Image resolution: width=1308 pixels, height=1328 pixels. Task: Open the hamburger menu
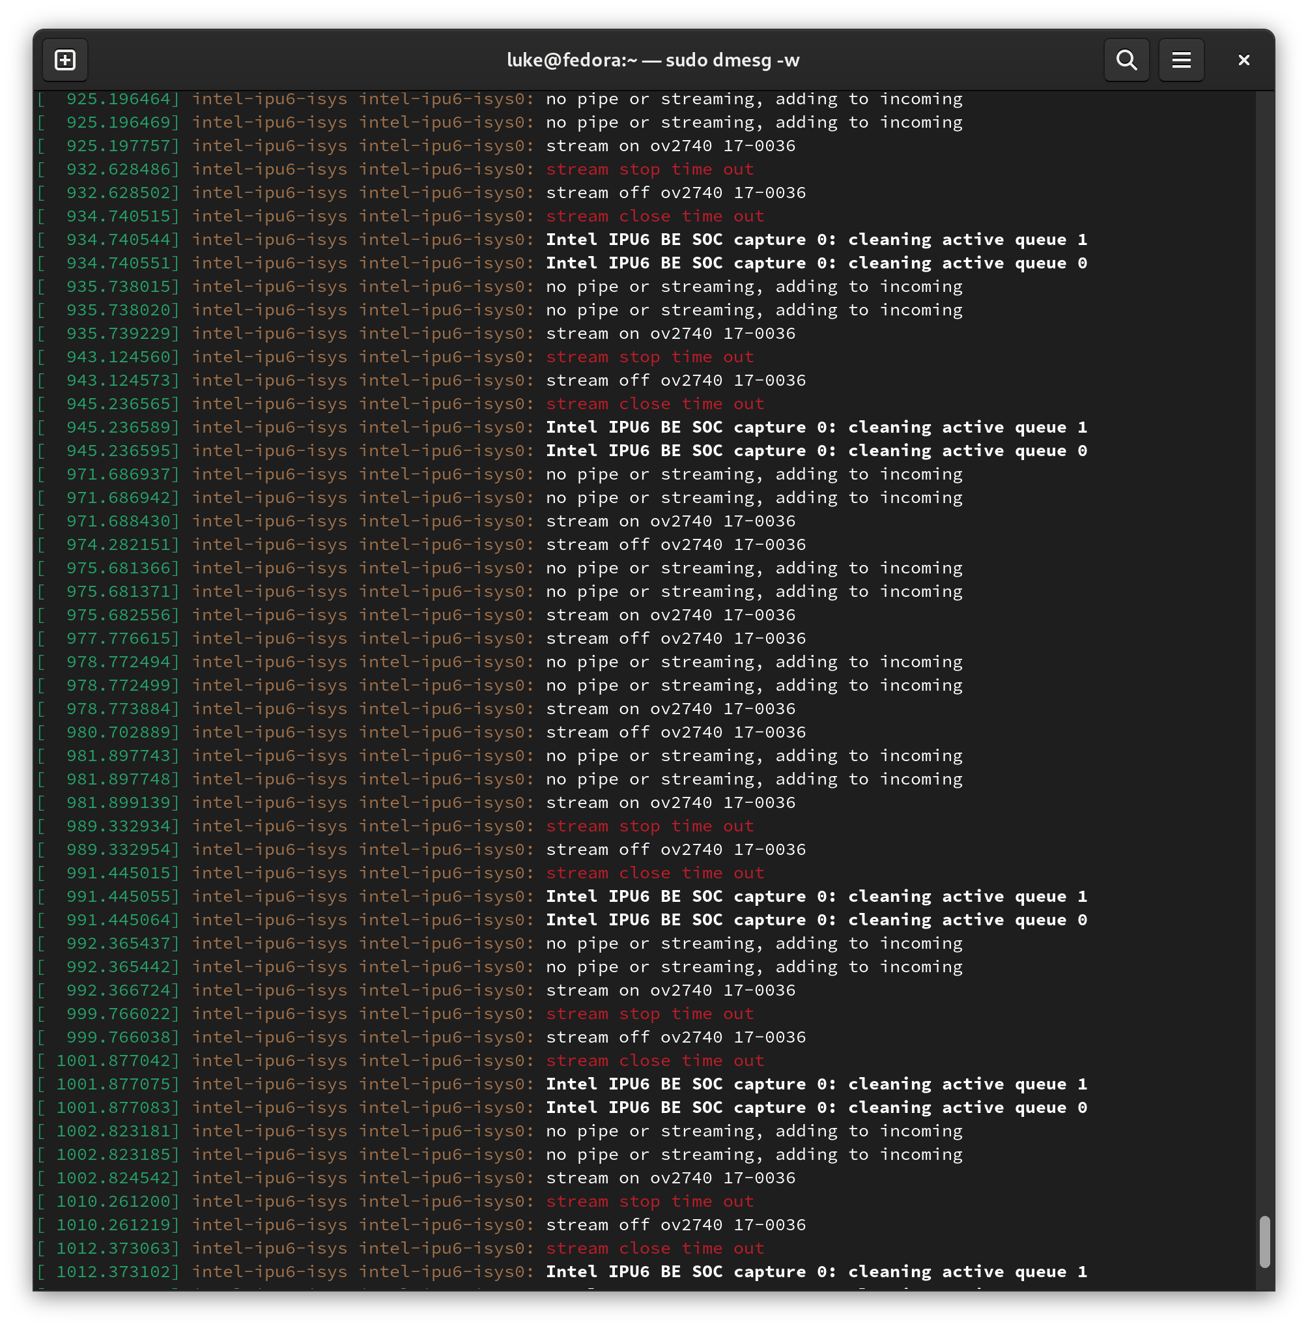pyautogui.click(x=1181, y=60)
